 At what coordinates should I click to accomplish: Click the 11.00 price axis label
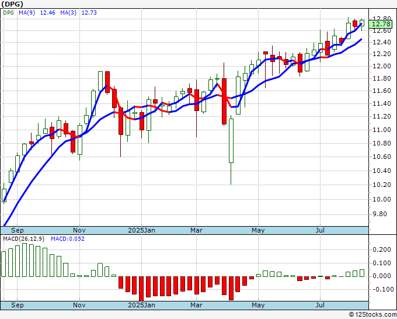(382, 130)
